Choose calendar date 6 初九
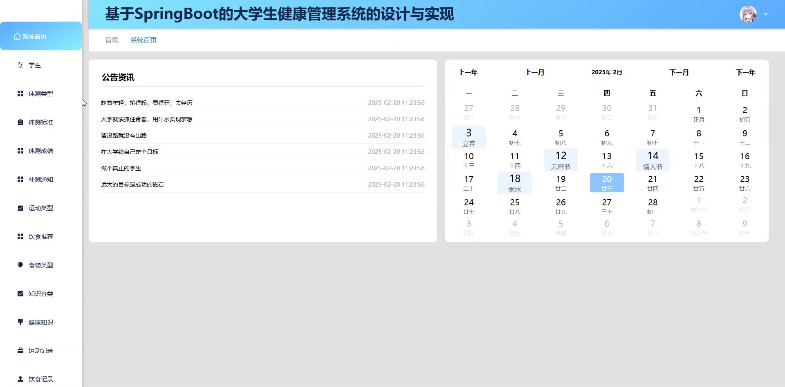The image size is (785, 387). click(x=607, y=137)
